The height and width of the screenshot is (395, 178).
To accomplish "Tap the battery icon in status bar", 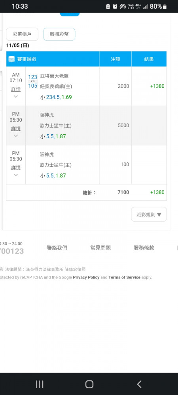I will (x=165, y=7).
